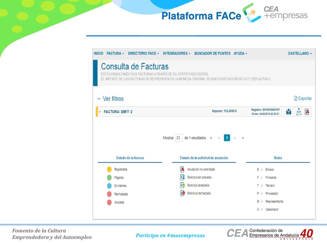Viewport: 327px width, 245px height.
Task: Select page 1 in pagination
Action: [x=227, y=138]
